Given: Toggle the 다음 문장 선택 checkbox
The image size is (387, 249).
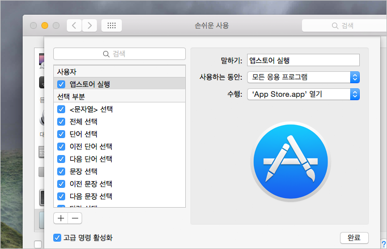Looking at the screenshot, I should pos(61,196).
